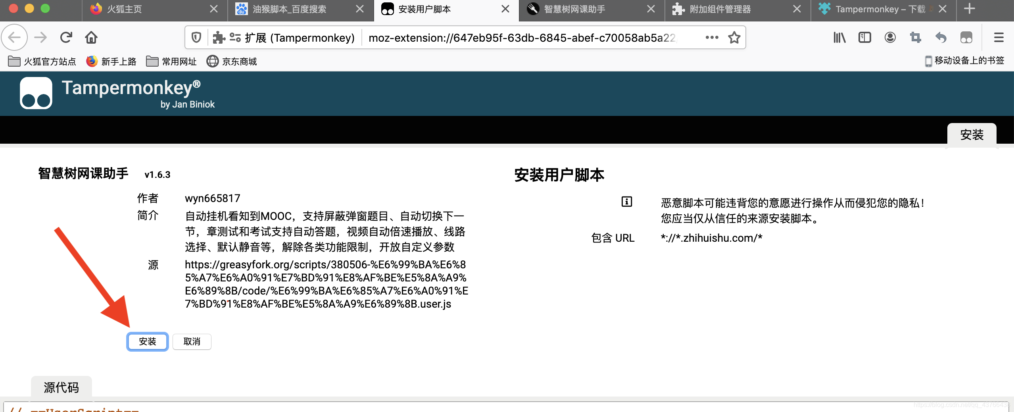Click the extension puzzle icon in address bar
Screen dimensions: 1014x412
[219, 38]
